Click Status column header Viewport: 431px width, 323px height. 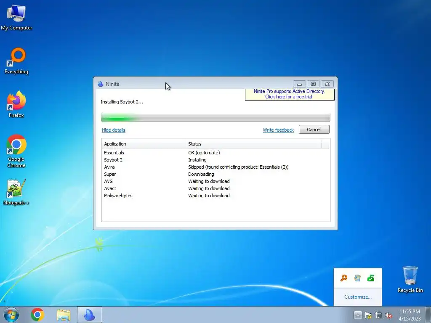click(x=254, y=144)
